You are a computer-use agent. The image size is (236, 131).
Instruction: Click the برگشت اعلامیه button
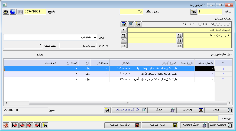[x=123, y=125]
